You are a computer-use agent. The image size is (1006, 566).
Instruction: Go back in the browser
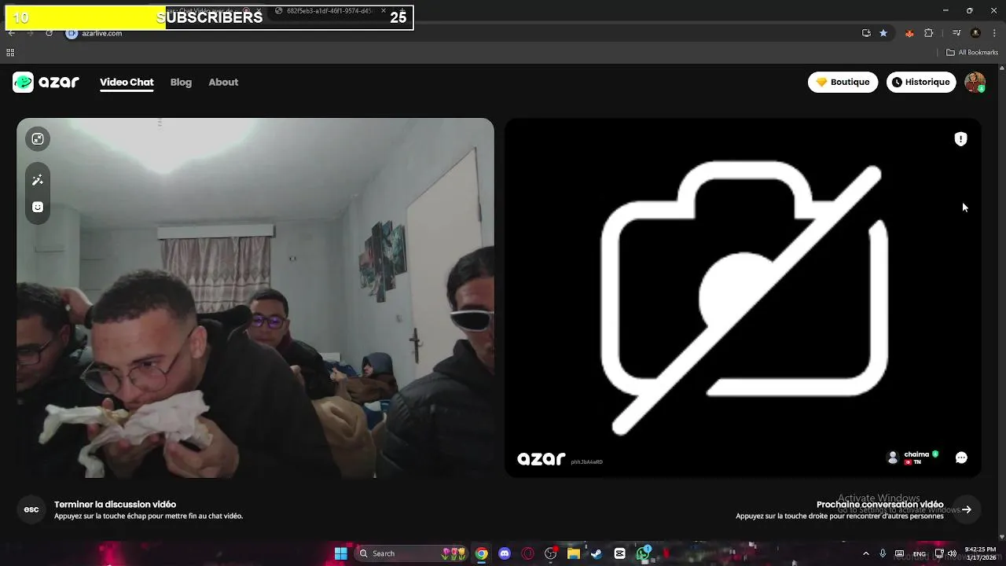(x=11, y=33)
